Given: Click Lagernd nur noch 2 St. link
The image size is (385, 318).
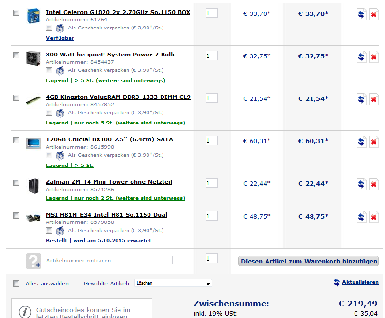Looking at the screenshot, I should pos(116,198).
